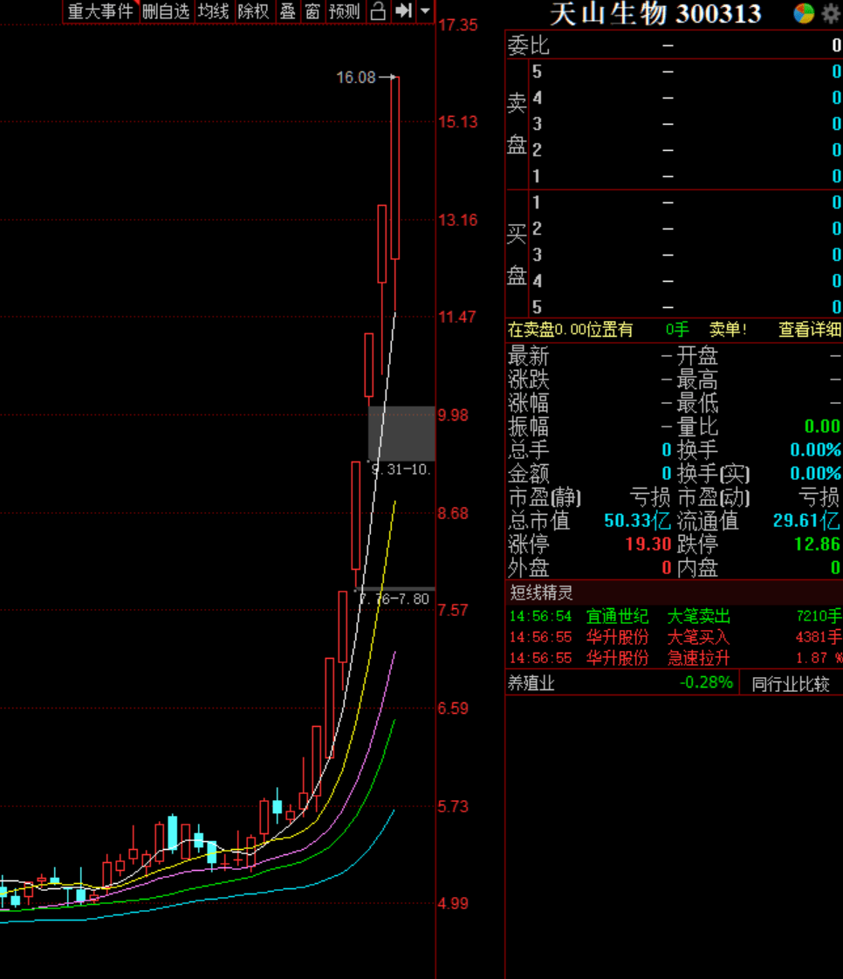Toggle the 均线 moving average lines
Image resolution: width=843 pixels, height=979 pixels.
click(x=213, y=11)
